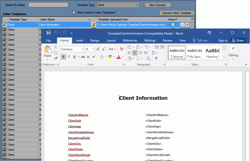Enable Show Inactive Letter Templates checkbox
250x161 pixels.
[x=74, y=12]
